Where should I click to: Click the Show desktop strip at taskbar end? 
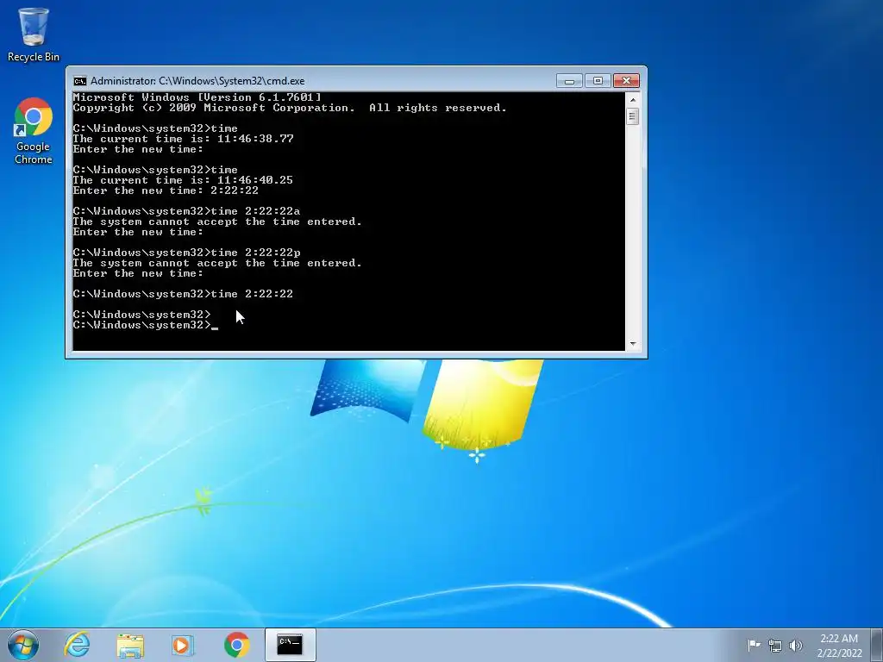pos(877,645)
